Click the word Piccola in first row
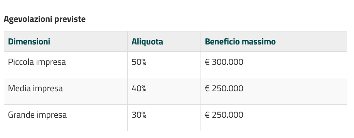Screen dimensions: 354x138 pyautogui.click(x=21, y=62)
